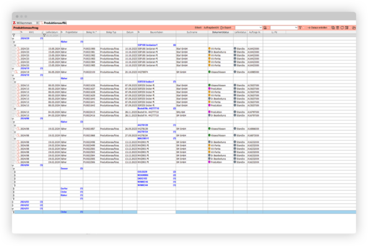Viewport: 368px width, 246px height.
Task: Click the Dokumentstatus column header
Action: coord(220,32)
